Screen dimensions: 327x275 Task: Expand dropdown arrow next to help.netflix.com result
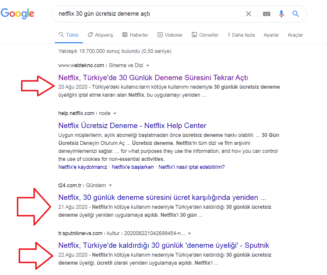(115, 114)
